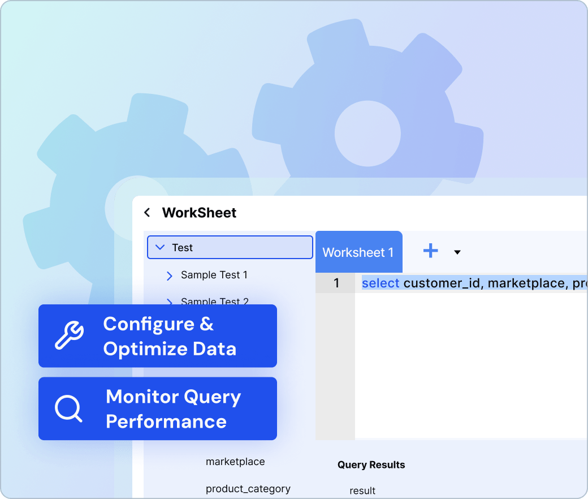Add a new worksheet with the plus icon
Viewport: 588px width, 499px height.
pyautogui.click(x=430, y=251)
